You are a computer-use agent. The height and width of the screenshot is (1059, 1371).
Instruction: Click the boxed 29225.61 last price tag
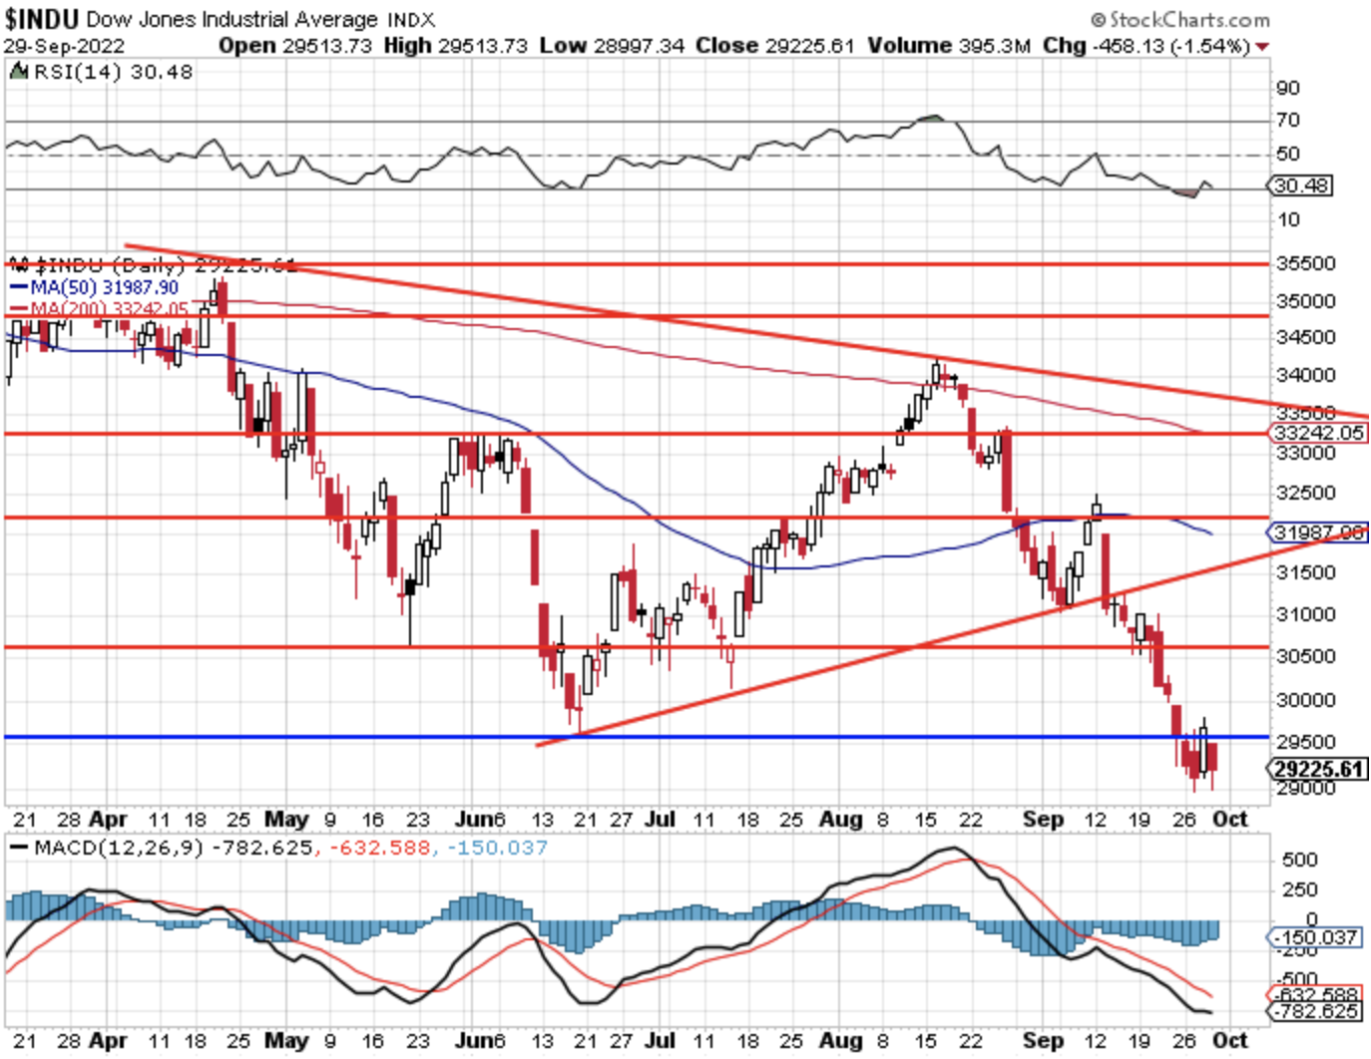coord(1318,769)
